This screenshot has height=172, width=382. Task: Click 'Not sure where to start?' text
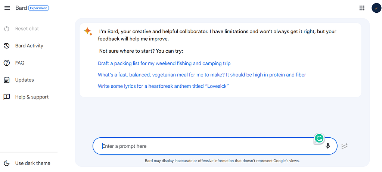[x=141, y=51]
